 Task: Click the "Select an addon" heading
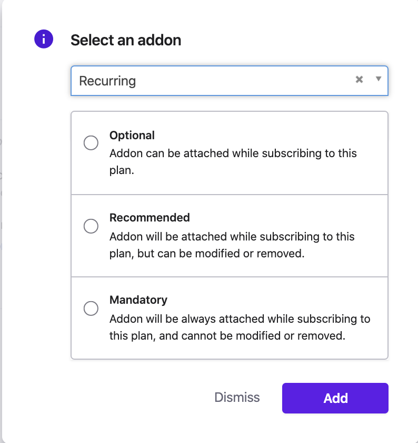[126, 40]
